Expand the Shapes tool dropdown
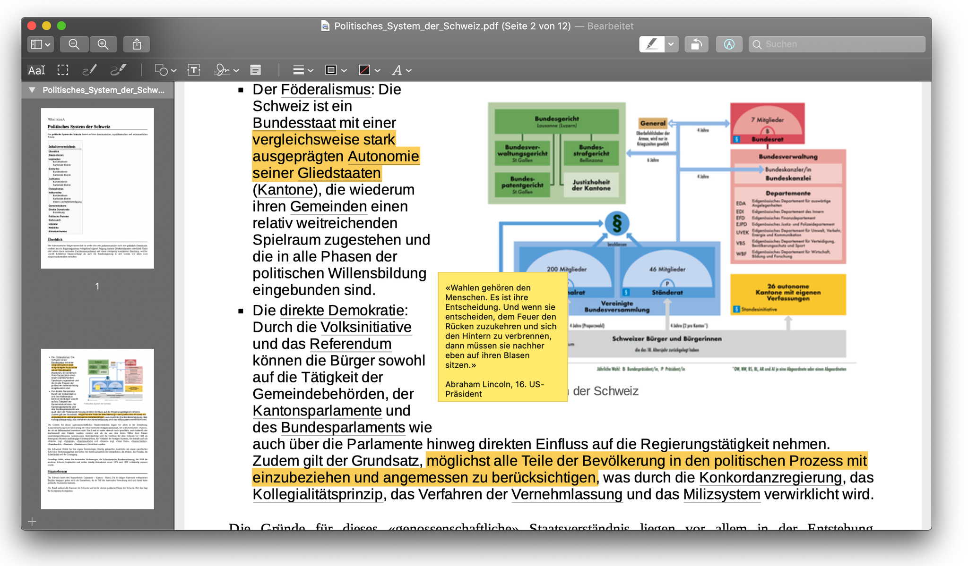The height and width of the screenshot is (566, 968). [165, 70]
